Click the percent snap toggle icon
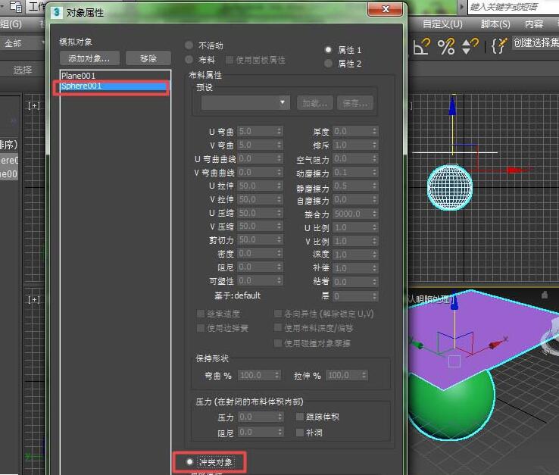Image resolution: width=559 pixels, height=475 pixels. click(x=446, y=46)
